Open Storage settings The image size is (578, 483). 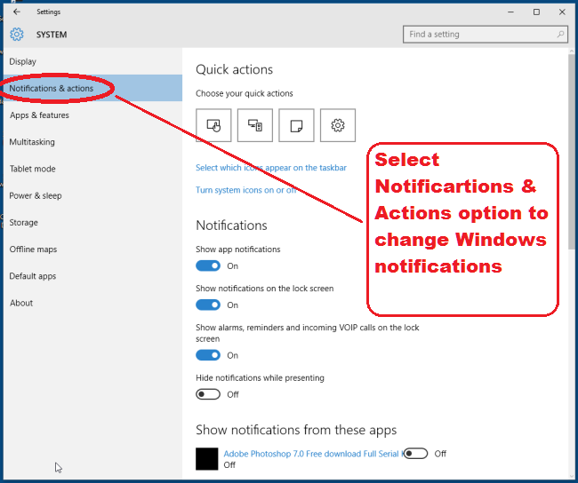pos(92,222)
